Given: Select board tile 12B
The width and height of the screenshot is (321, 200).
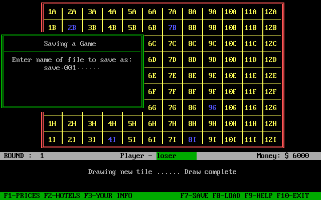Looking at the screenshot, I should (271, 28).
